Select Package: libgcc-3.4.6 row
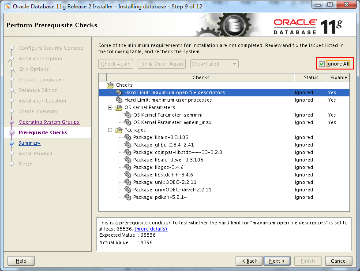Viewport: 360px width, 271px height. pos(224,167)
